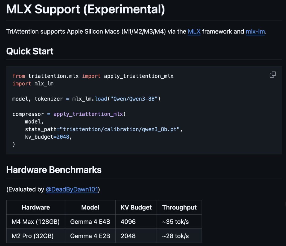Click the "Quick Start" heading
Viewport: 286px width, 246px height.
[x=30, y=51]
